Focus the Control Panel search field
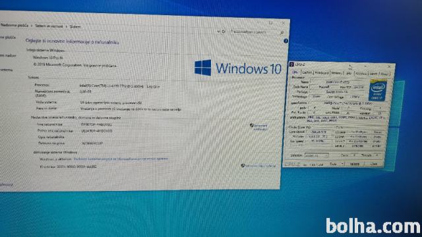The width and height of the screenshot is (422, 237). [255, 32]
